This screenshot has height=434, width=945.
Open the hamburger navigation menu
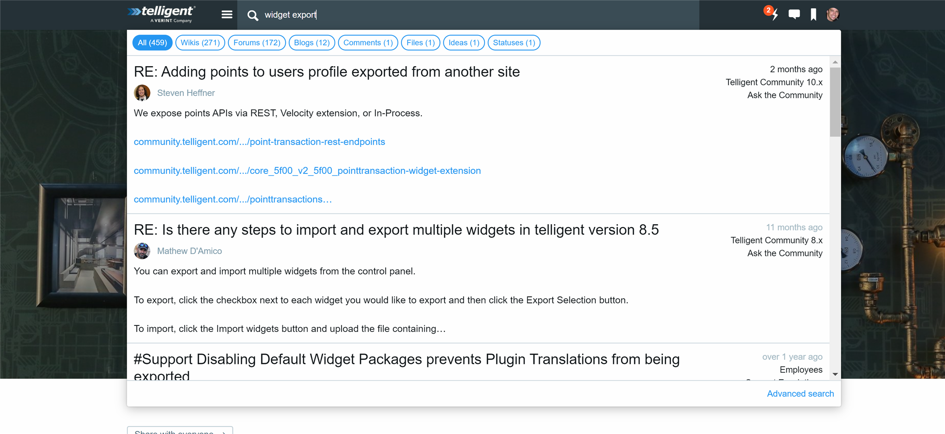[227, 15]
